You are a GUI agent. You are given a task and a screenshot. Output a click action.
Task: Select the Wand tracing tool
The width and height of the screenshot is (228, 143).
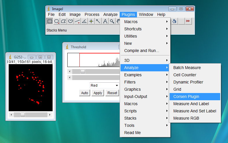pos(98,21)
